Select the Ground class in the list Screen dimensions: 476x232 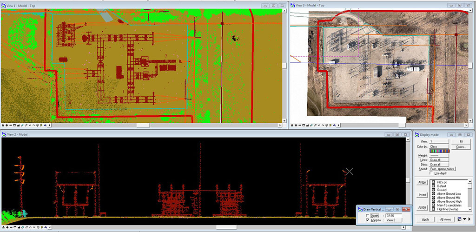click(x=442, y=190)
